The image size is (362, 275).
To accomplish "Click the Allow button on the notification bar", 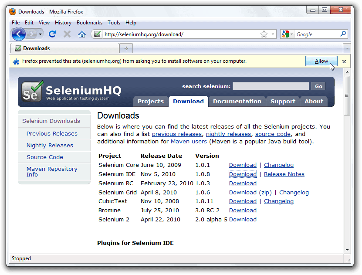I will (x=321, y=61).
